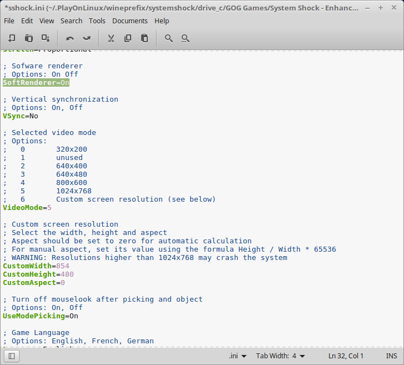This screenshot has height=365, width=404.
Task: Click the 640x400 option comment line
Action: [45, 166]
